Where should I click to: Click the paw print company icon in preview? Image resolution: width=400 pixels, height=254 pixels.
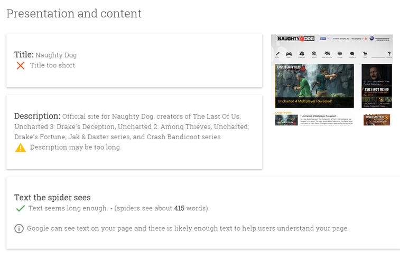click(x=302, y=53)
